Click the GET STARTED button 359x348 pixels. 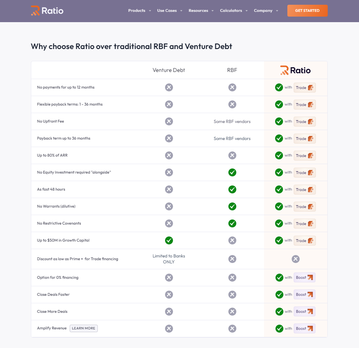tap(307, 11)
